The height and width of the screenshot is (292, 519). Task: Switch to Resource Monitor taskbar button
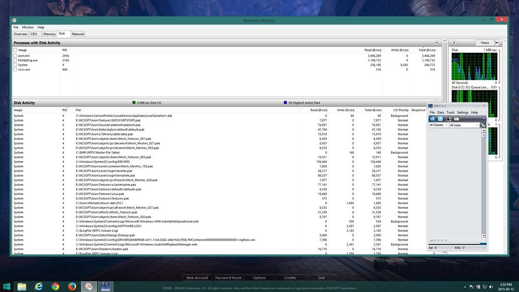(89, 286)
